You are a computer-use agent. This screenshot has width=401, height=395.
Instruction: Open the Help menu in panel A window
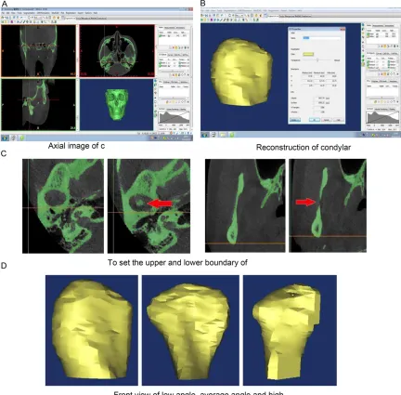point(96,13)
